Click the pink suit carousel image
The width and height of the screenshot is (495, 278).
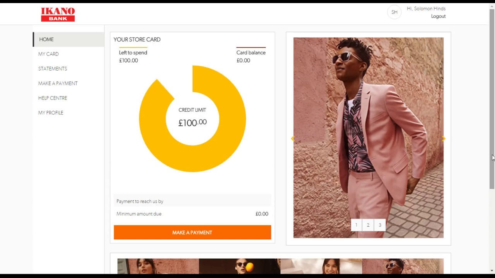point(368,137)
